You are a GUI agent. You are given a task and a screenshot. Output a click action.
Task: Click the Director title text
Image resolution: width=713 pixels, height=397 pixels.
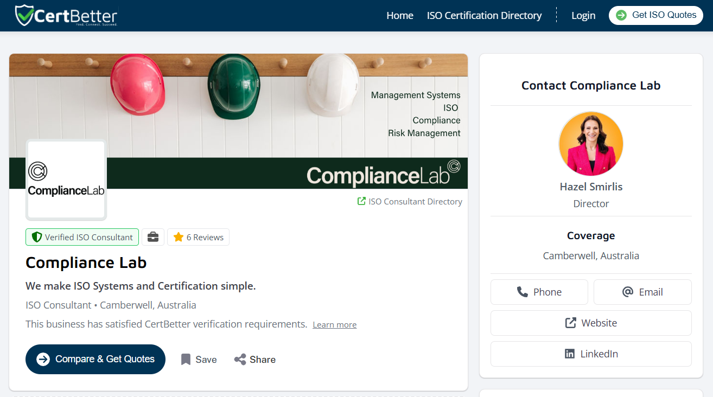[591, 204]
